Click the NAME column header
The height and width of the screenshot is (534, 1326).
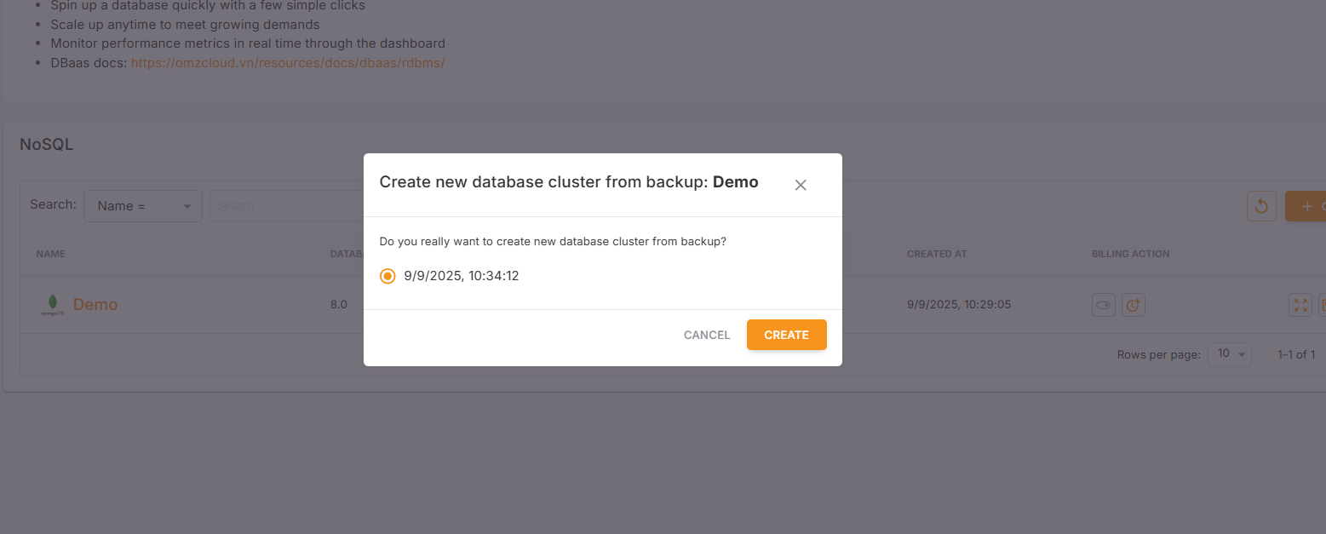click(x=50, y=254)
